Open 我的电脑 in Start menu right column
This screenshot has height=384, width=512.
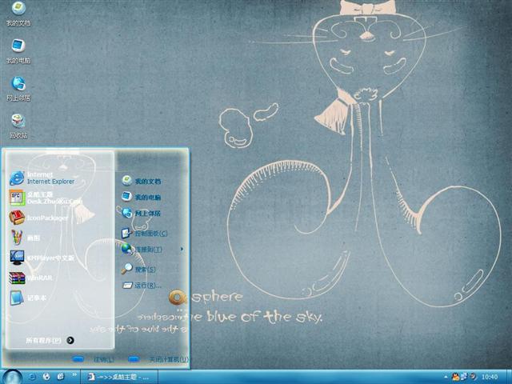141,197
